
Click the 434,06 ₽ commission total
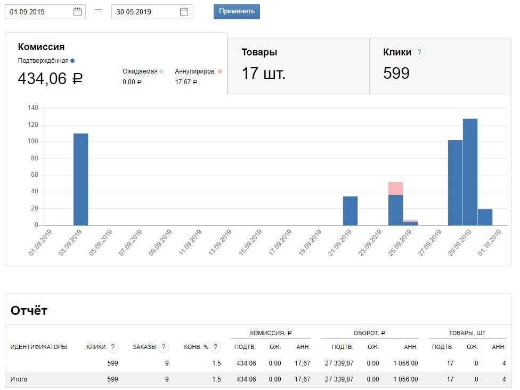[50, 79]
